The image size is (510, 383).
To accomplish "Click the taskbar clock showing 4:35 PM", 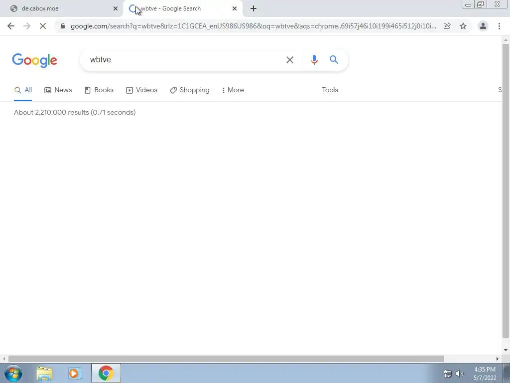I will (x=485, y=374).
